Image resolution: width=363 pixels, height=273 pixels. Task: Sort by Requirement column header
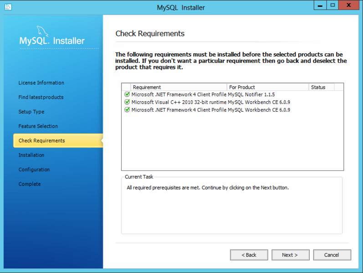pyautogui.click(x=179, y=87)
